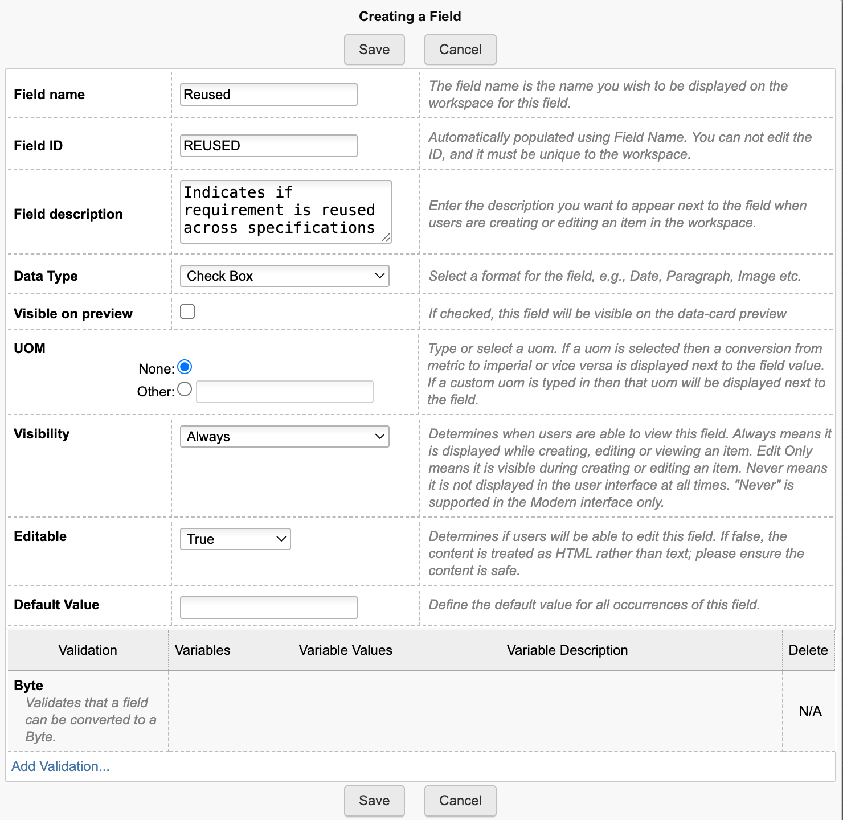Screen dimensions: 843x820
Task: Click the Default Value help text
Action: pos(594,605)
